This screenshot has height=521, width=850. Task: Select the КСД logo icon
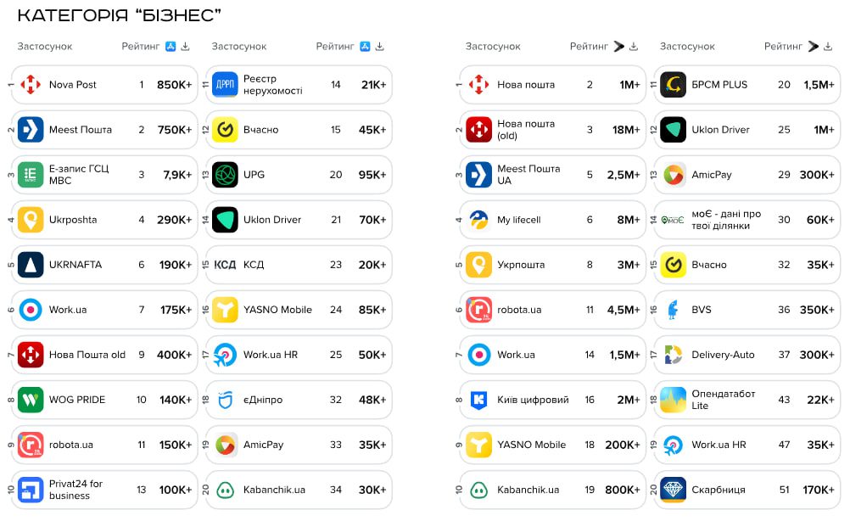(x=225, y=265)
